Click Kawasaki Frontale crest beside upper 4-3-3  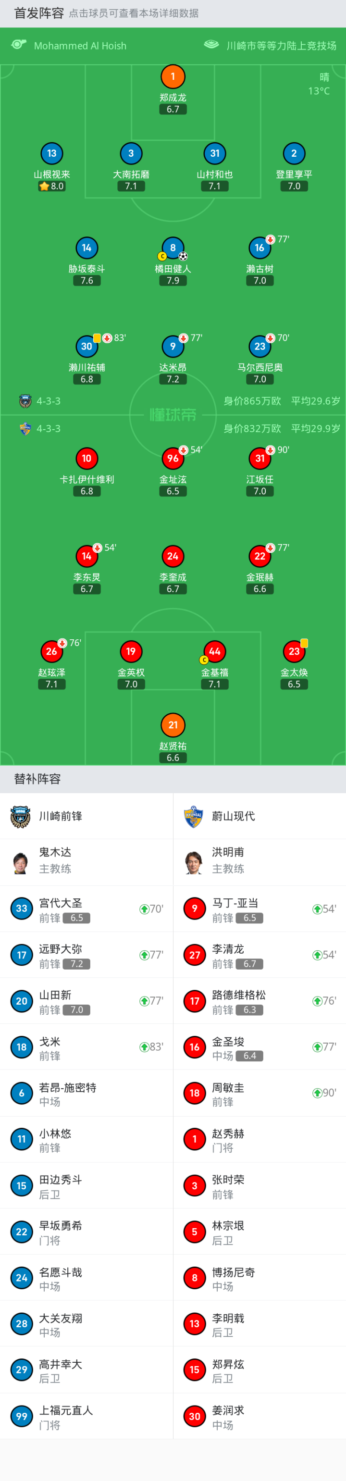[x=25, y=401]
